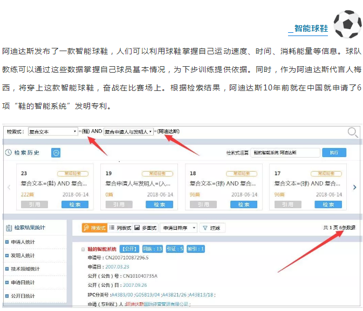Click the magnifier search icon
Viewport: 363px width, 311px height.
click(353, 132)
